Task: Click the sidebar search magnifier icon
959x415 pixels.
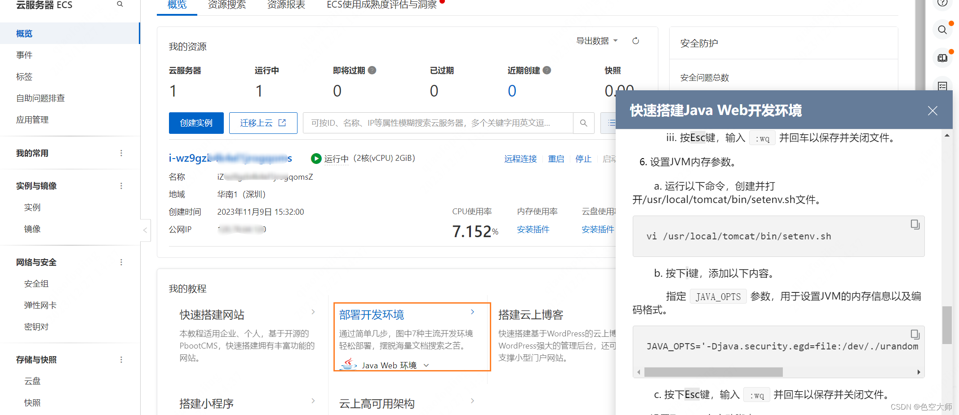Action: point(120,4)
